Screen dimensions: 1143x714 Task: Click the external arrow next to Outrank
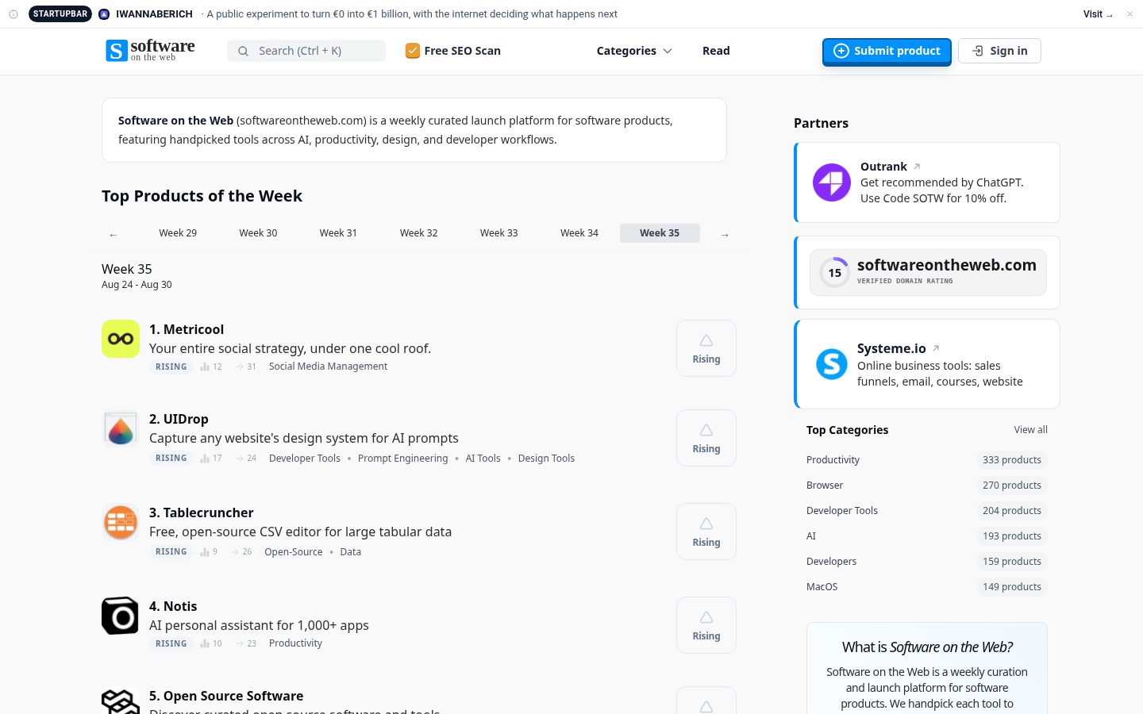pyautogui.click(x=917, y=167)
